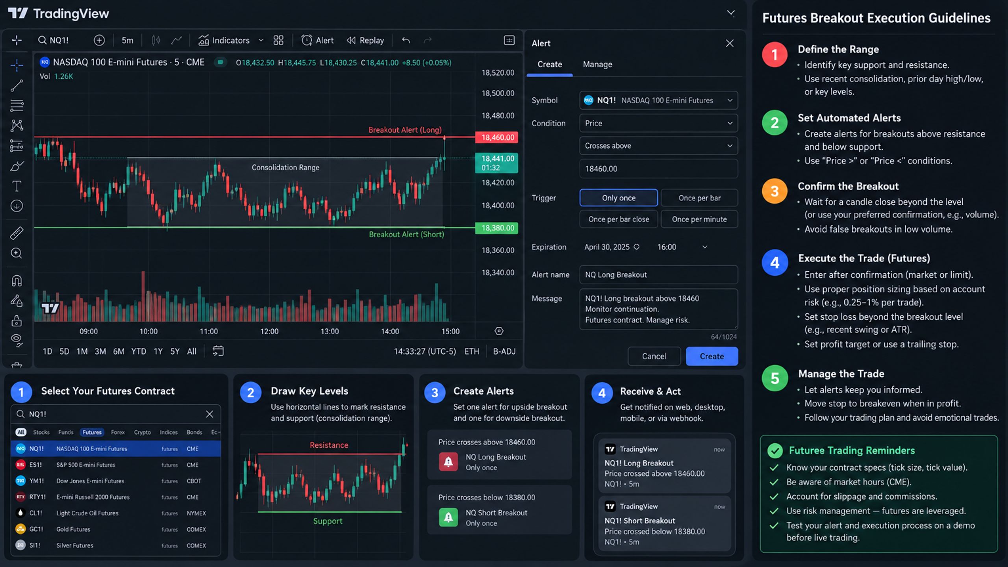Open the go-to-date calendar icon
The width and height of the screenshot is (1008, 567).
pos(218,351)
